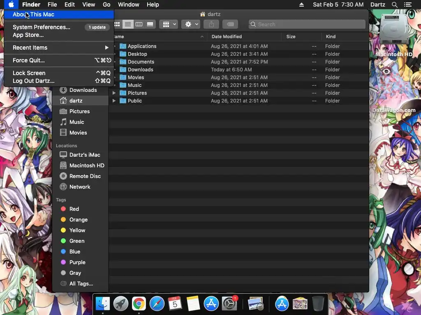Click the Dartz user name in menu bar
Viewport: 421px width, 315px height.
point(378,5)
